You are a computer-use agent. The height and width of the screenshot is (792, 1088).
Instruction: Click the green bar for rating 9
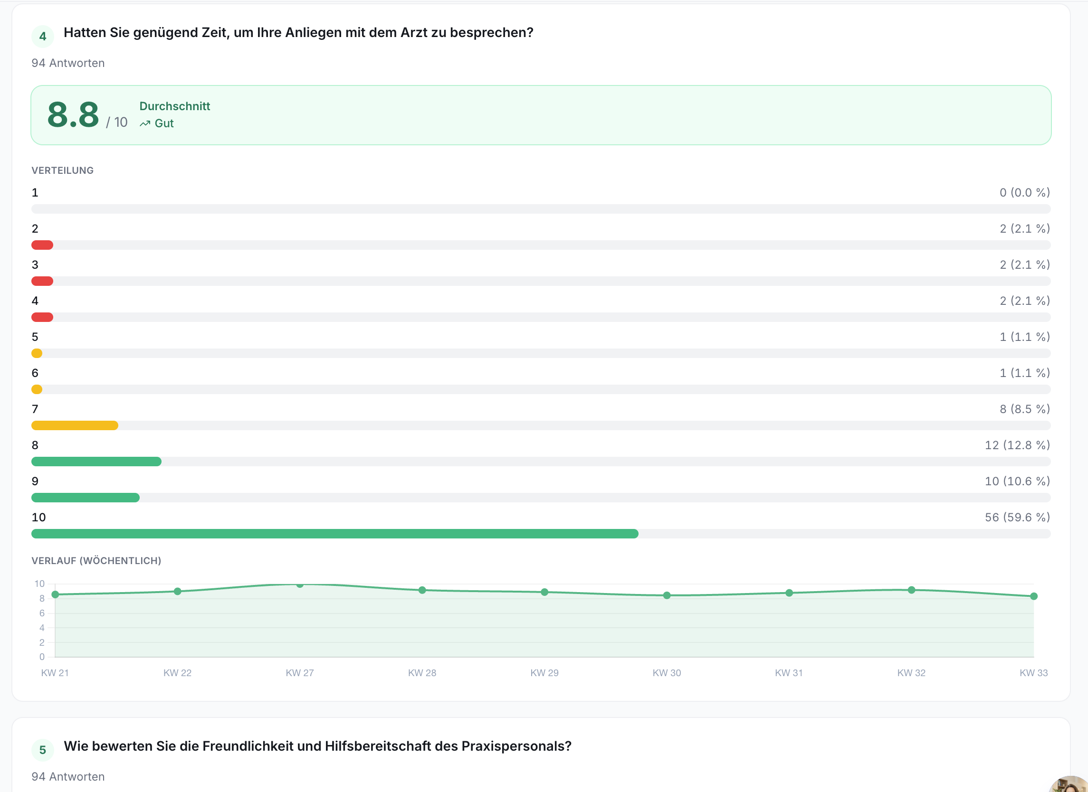[86, 498]
